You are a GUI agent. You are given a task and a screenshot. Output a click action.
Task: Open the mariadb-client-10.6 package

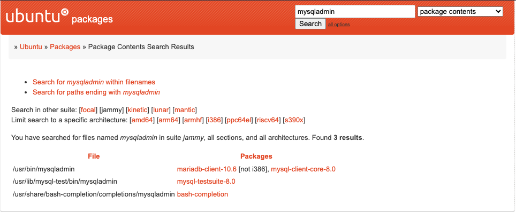[x=207, y=169]
